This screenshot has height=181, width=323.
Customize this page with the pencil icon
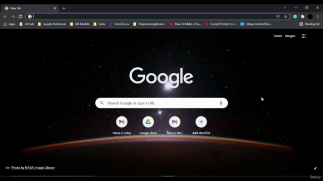pyautogui.click(x=315, y=168)
